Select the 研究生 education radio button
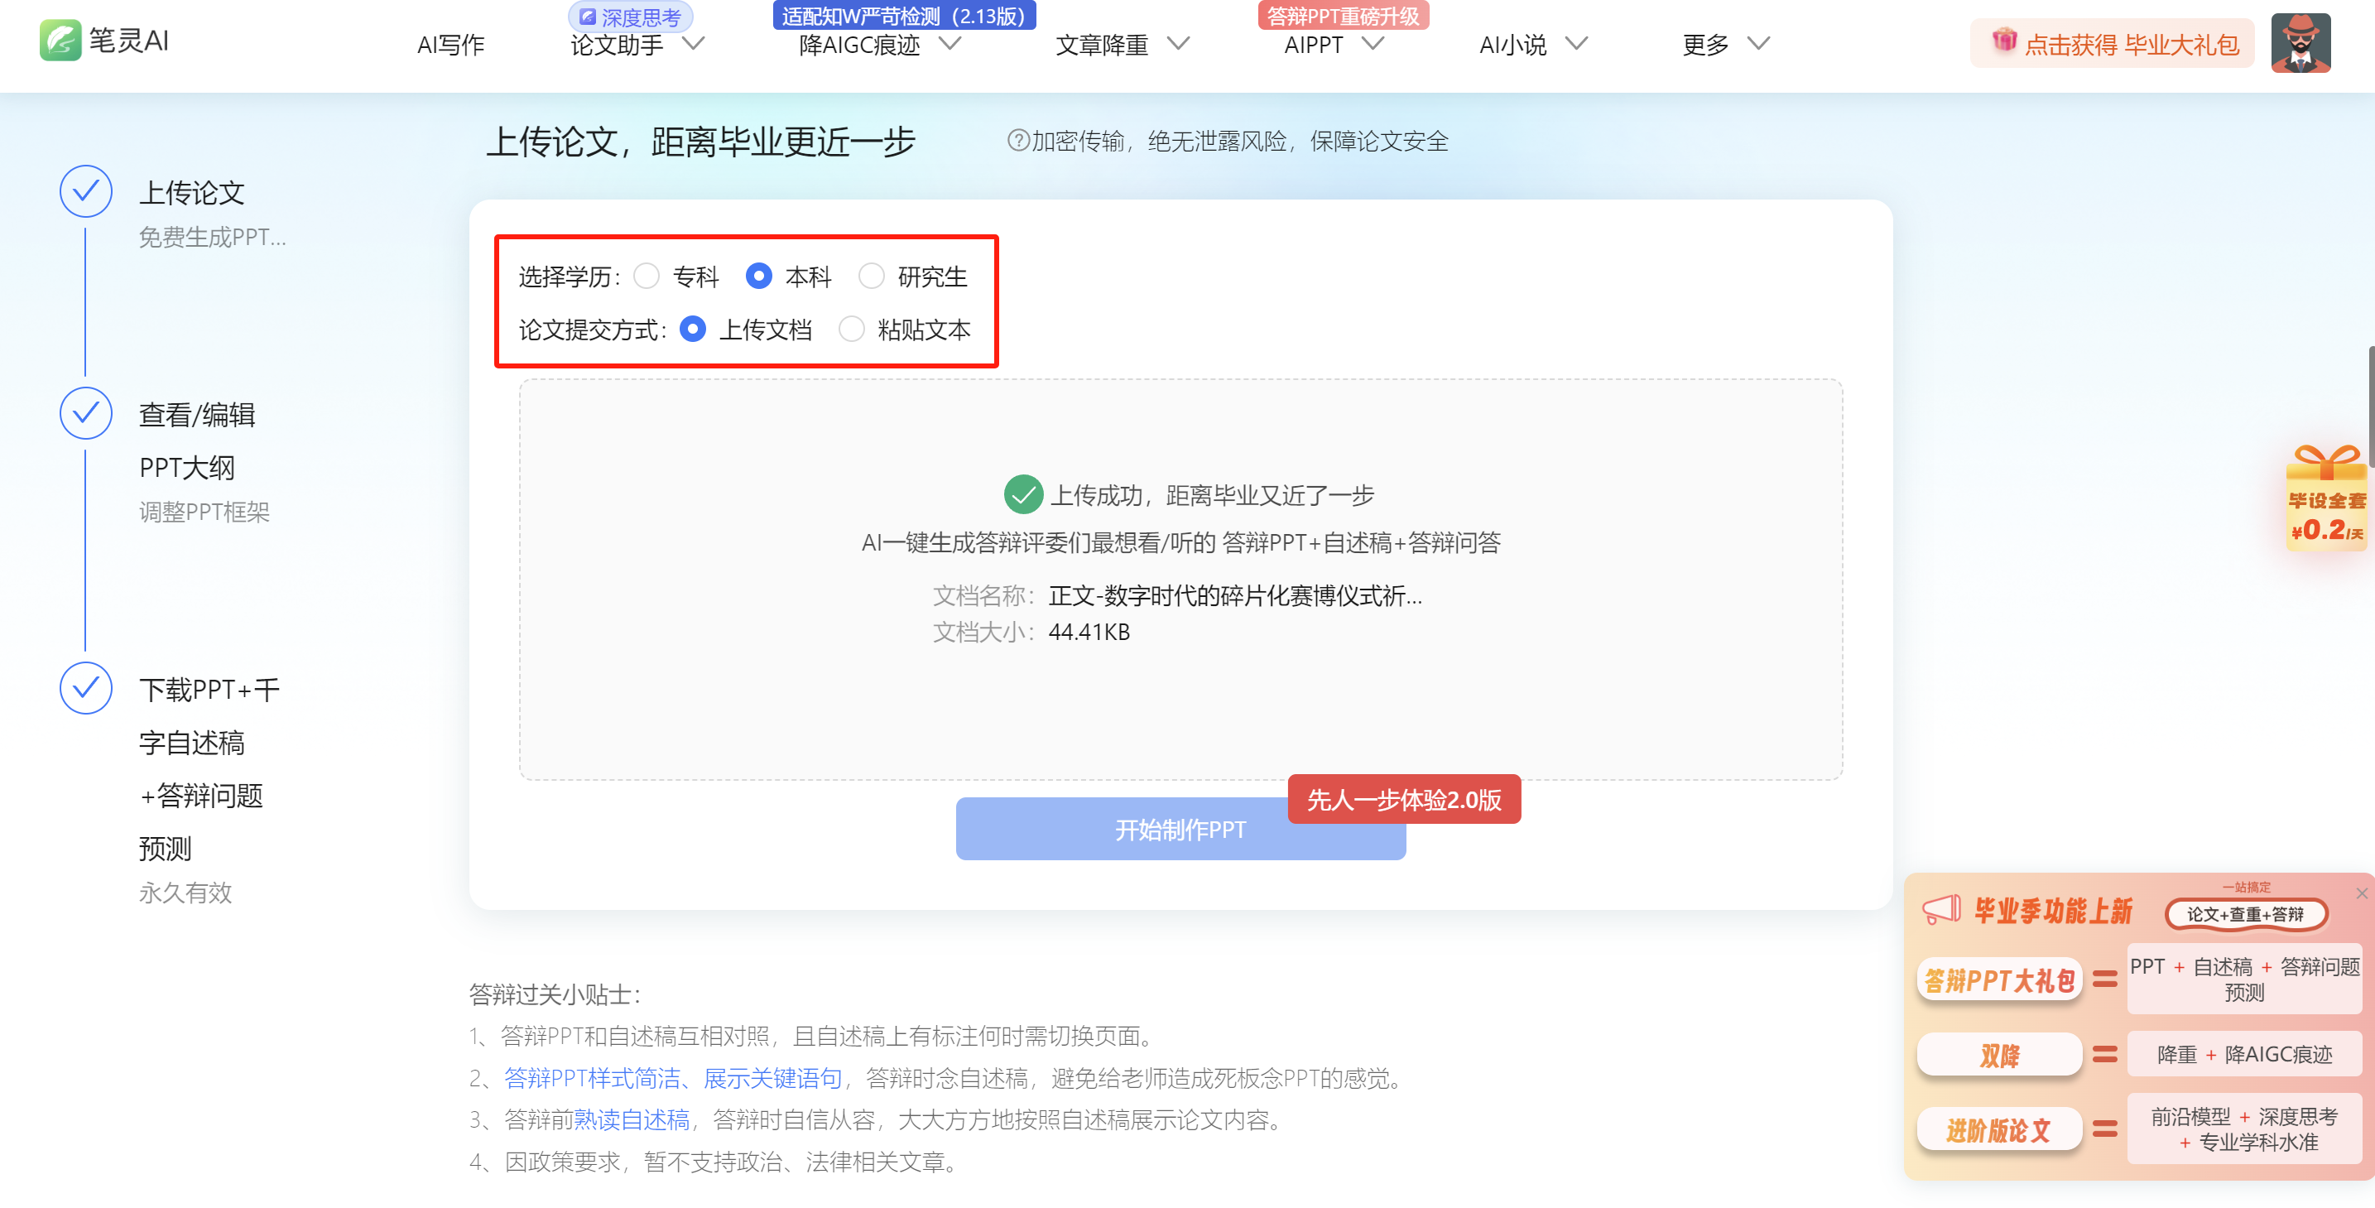The image size is (2375, 1208). (871, 276)
